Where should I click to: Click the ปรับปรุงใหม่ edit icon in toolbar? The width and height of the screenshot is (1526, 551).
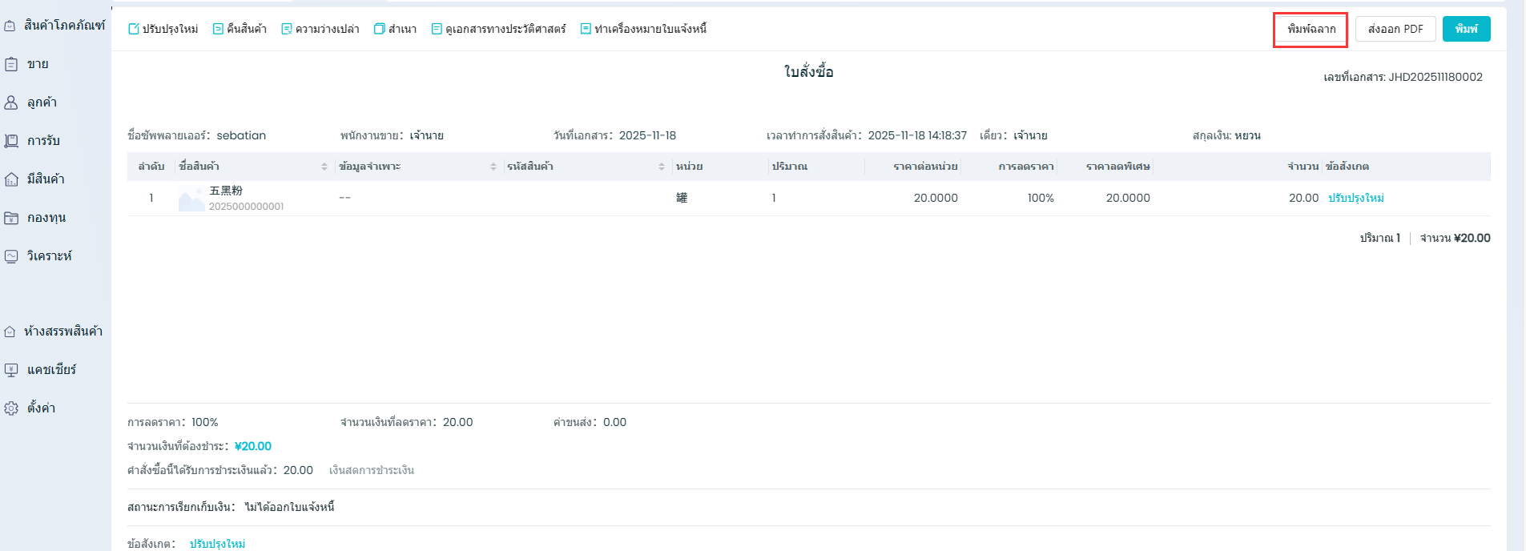134,30
